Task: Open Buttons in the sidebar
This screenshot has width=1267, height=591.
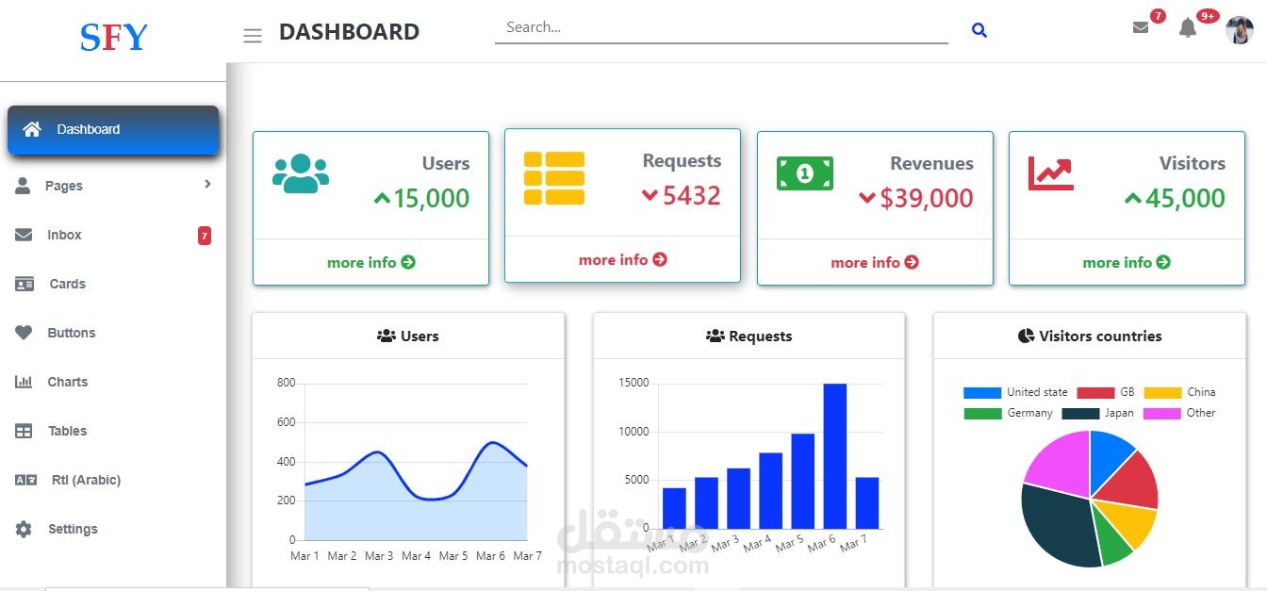Action: pyautogui.click(x=113, y=333)
